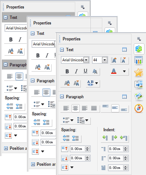Viewport: 146px width, 175px height.
Task: Click Increase Paragraph Spacing in front panel
Action: (66, 138)
